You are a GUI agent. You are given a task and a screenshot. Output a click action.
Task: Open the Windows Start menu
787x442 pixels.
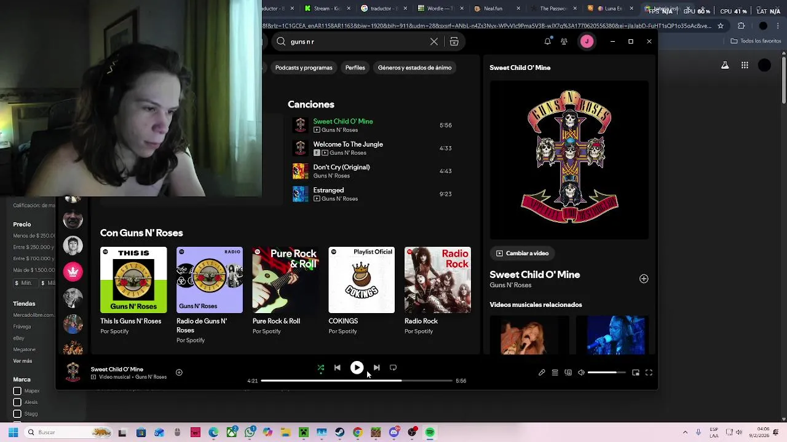(x=13, y=432)
